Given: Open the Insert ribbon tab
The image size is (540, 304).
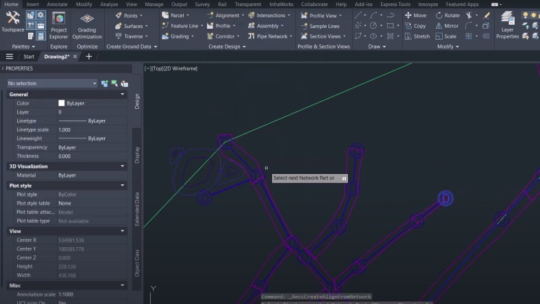Looking at the screenshot, I should [33, 4].
